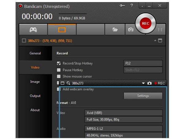This screenshot has height=139, width=184.
Task: Go to the Output tab
Action: (x=35, y=96)
